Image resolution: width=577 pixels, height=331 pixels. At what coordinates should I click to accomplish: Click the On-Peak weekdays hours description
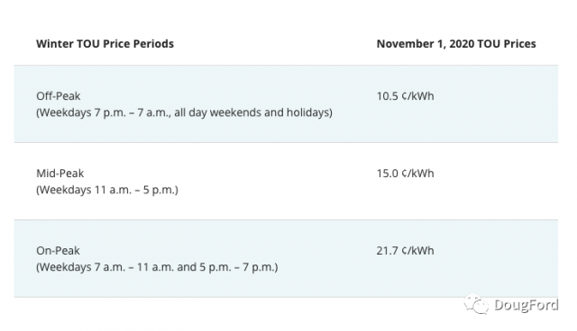[157, 267]
